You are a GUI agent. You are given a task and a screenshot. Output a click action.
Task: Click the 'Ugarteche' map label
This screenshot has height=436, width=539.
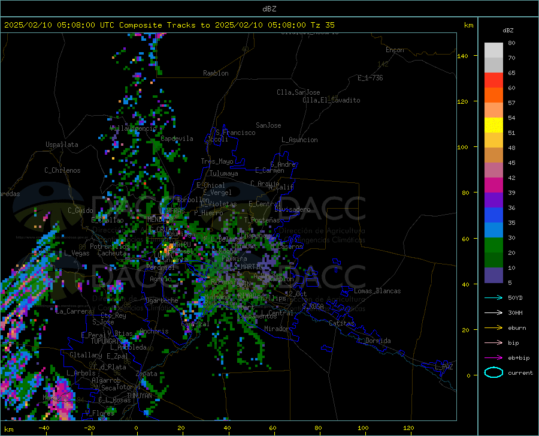[x=162, y=300]
